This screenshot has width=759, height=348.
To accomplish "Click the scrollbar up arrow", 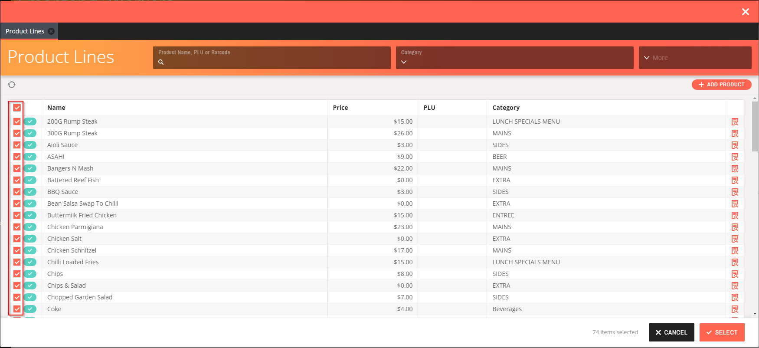I will pos(755,98).
